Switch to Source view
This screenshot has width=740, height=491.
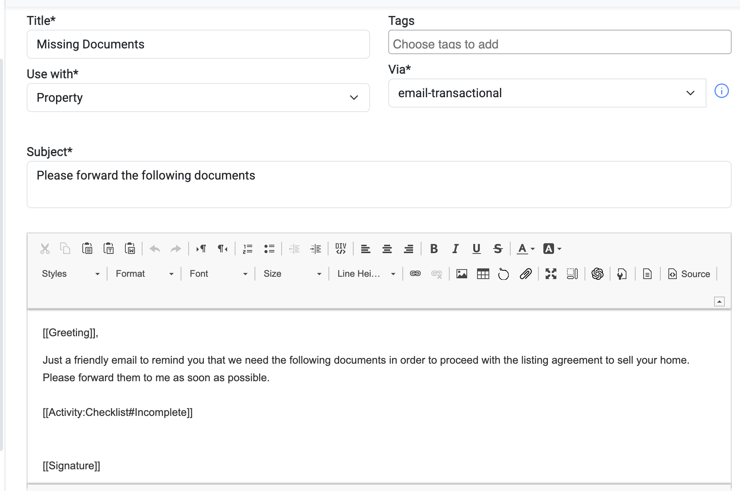click(x=689, y=274)
